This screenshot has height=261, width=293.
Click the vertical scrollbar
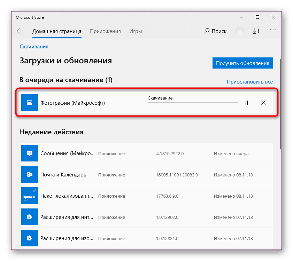280,104
